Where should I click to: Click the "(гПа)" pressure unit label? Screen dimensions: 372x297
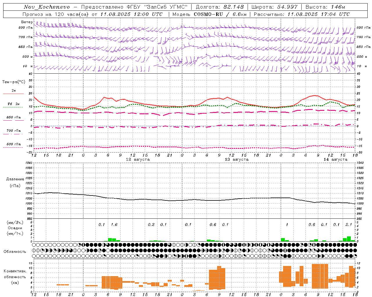(x=15, y=186)
